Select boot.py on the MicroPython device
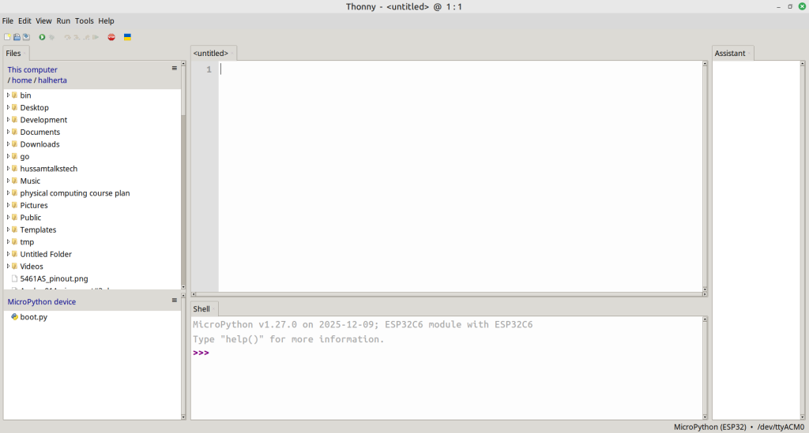 coord(33,317)
